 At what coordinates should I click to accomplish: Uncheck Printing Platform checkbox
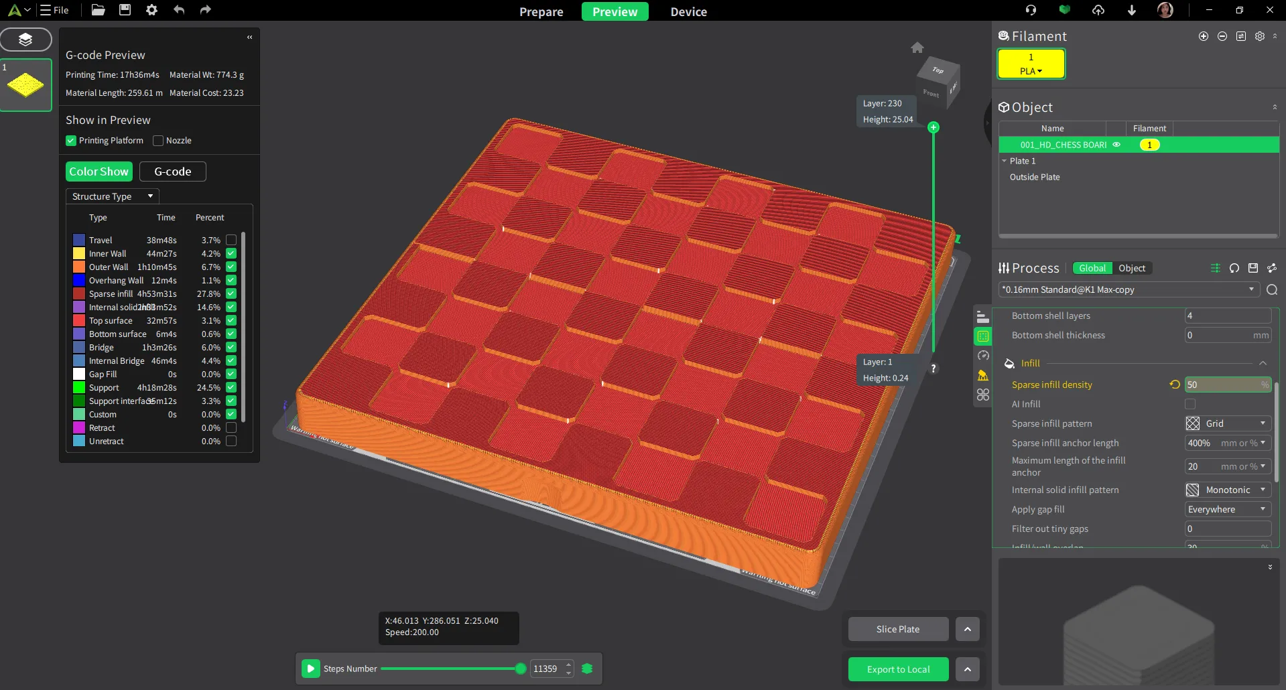pos(71,141)
